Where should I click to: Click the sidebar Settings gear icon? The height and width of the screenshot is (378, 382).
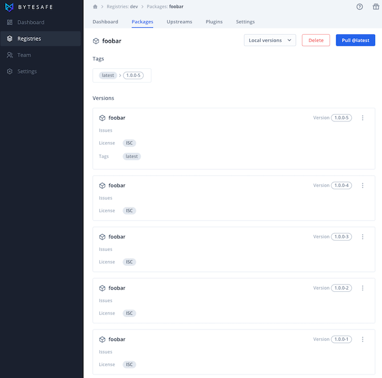[x=10, y=71]
